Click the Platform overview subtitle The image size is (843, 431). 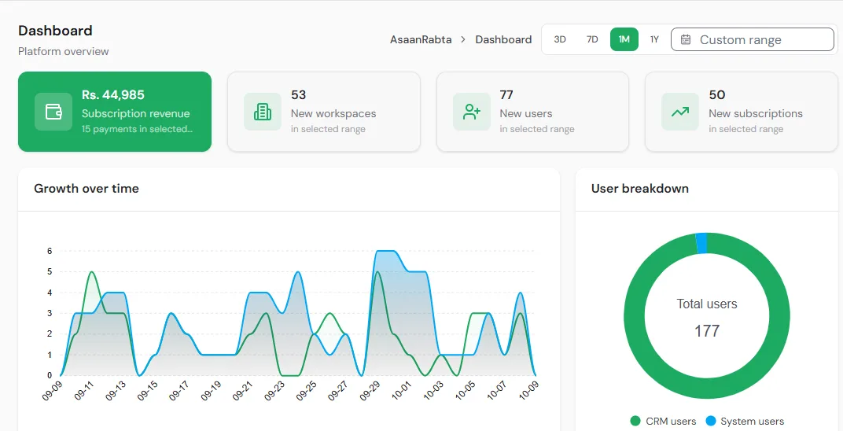click(64, 52)
